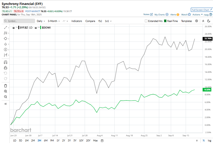Screen dimensions: 213x145
Task: Zoom out with the magnifier minus
Action: click(5, 97)
